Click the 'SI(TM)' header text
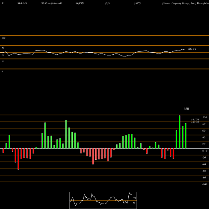 [79, 3]
